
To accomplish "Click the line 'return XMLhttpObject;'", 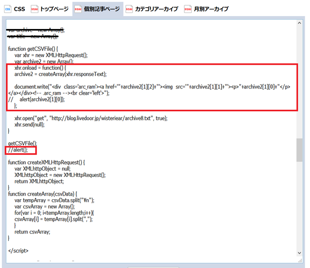I will [x=39, y=182].
